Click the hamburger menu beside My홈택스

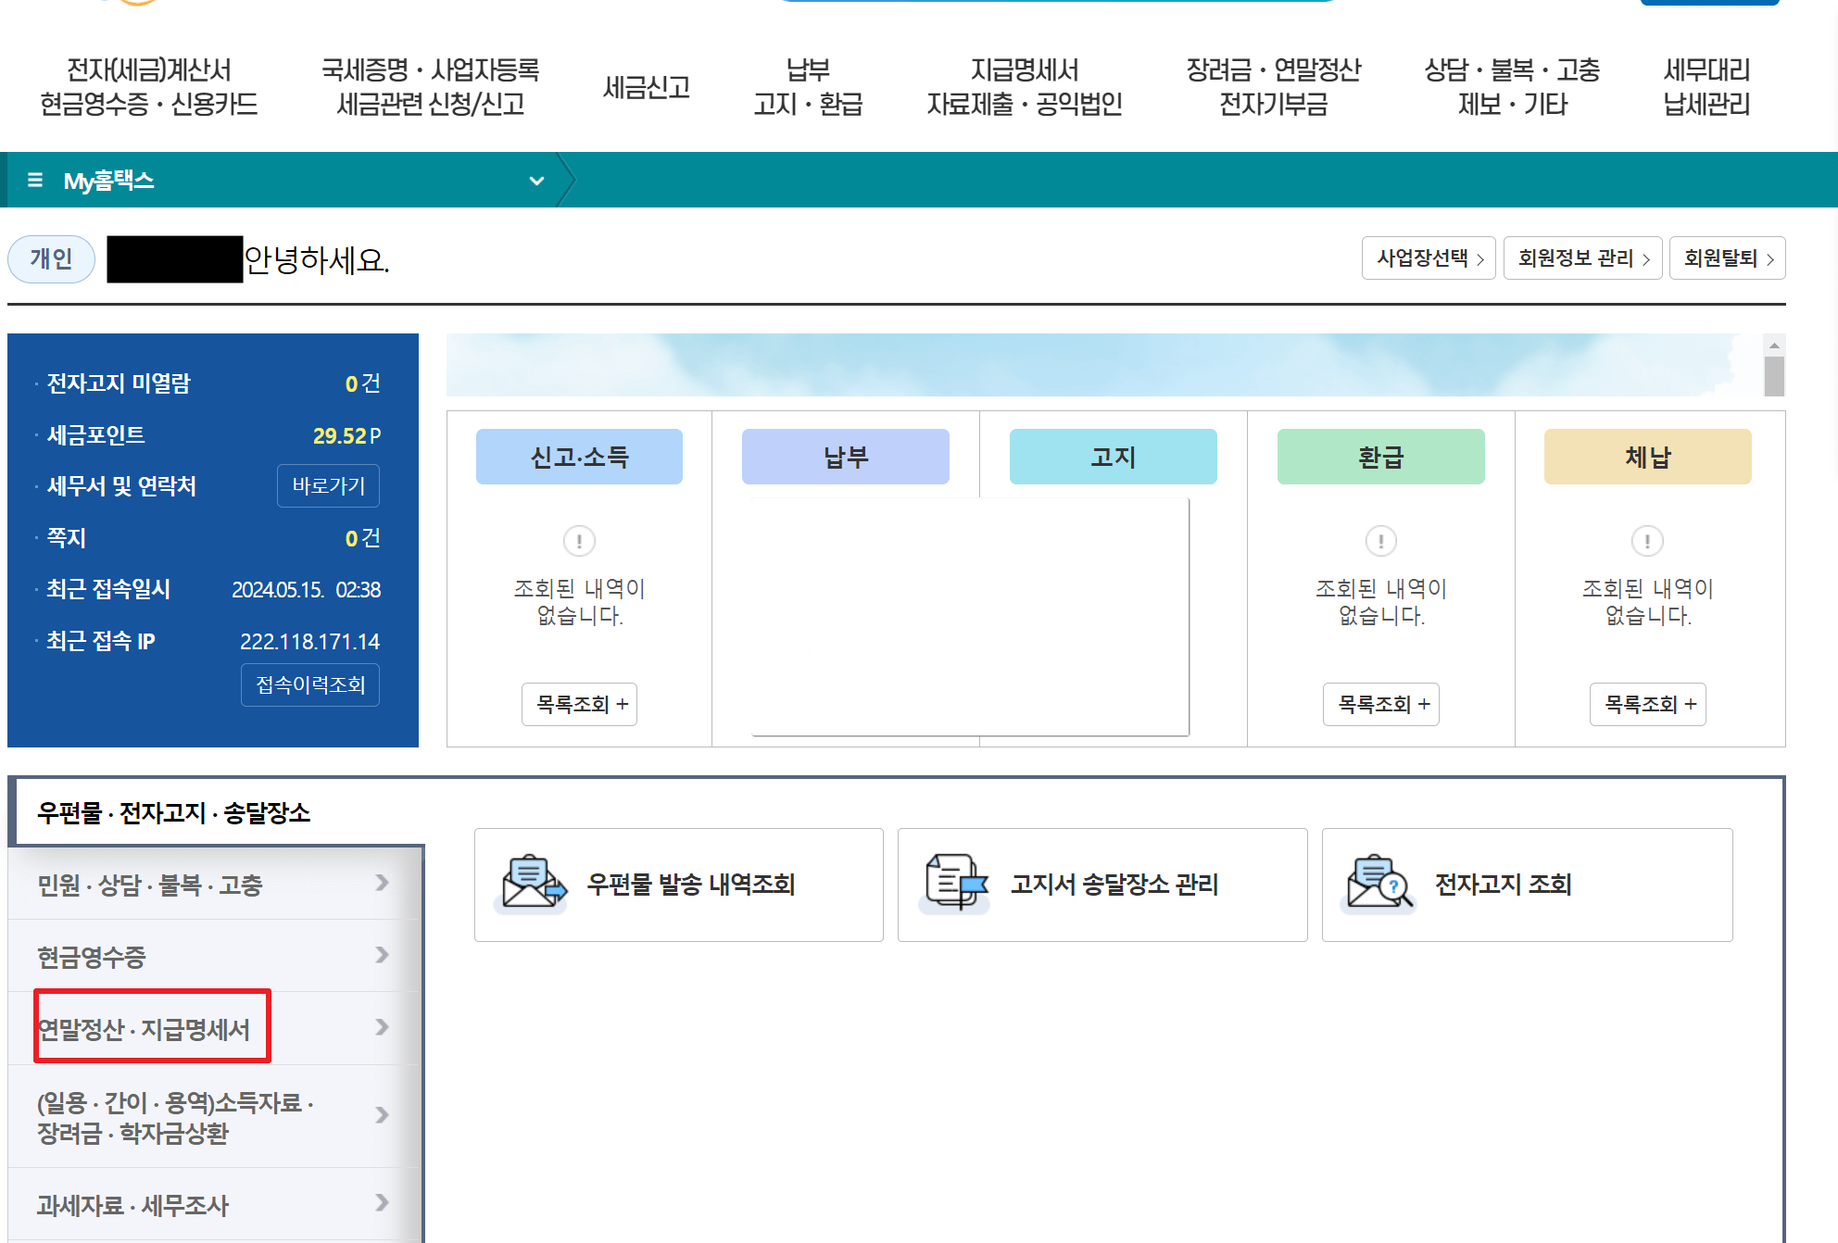click(35, 180)
